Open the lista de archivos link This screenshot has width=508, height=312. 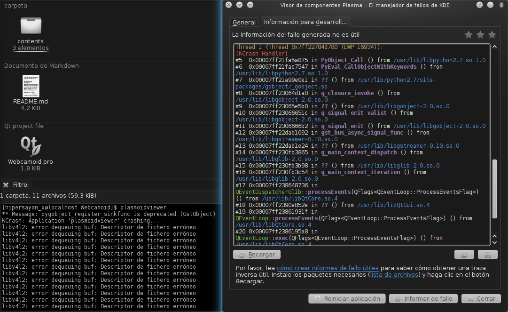tap(394, 275)
